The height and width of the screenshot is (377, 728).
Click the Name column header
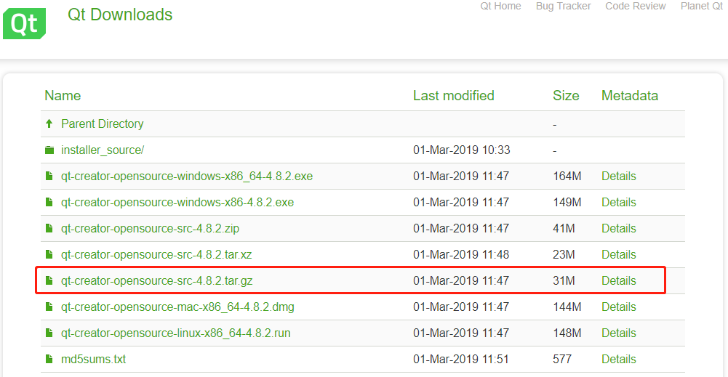pyautogui.click(x=63, y=96)
